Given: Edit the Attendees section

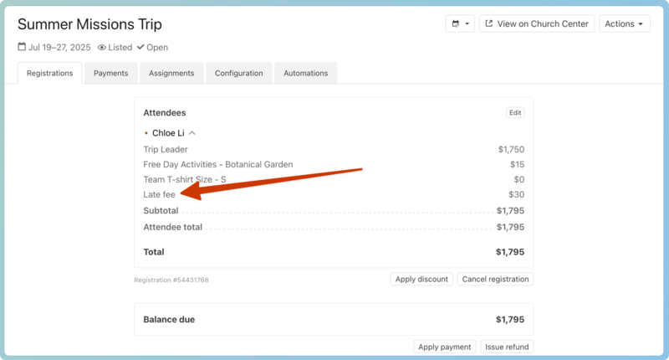Looking at the screenshot, I should [x=515, y=112].
